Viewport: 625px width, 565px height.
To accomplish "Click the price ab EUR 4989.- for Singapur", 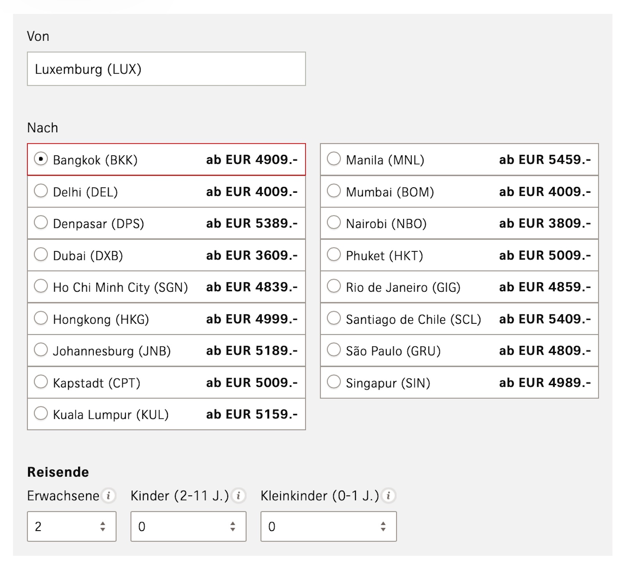I will [x=545, y=382].
